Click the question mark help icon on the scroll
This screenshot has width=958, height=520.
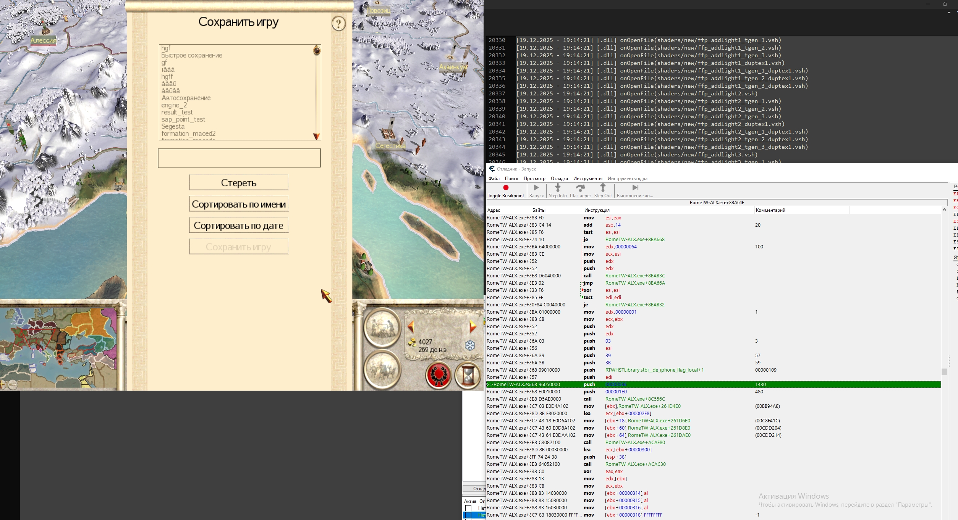click(338, 24)
